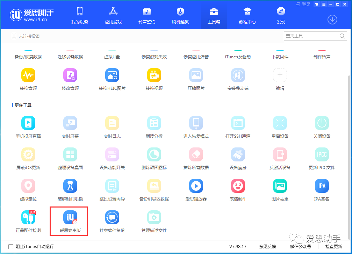Open 崩溃分析 crash analysis tool
Screen dimensions: 352x254
[154, 123]
